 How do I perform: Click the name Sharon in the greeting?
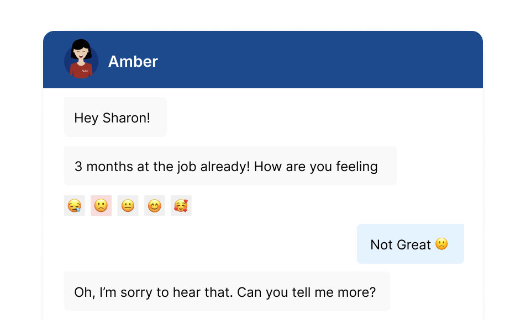(126, 118)
